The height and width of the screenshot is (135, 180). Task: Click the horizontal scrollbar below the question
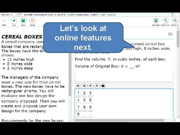click(119, 120)
